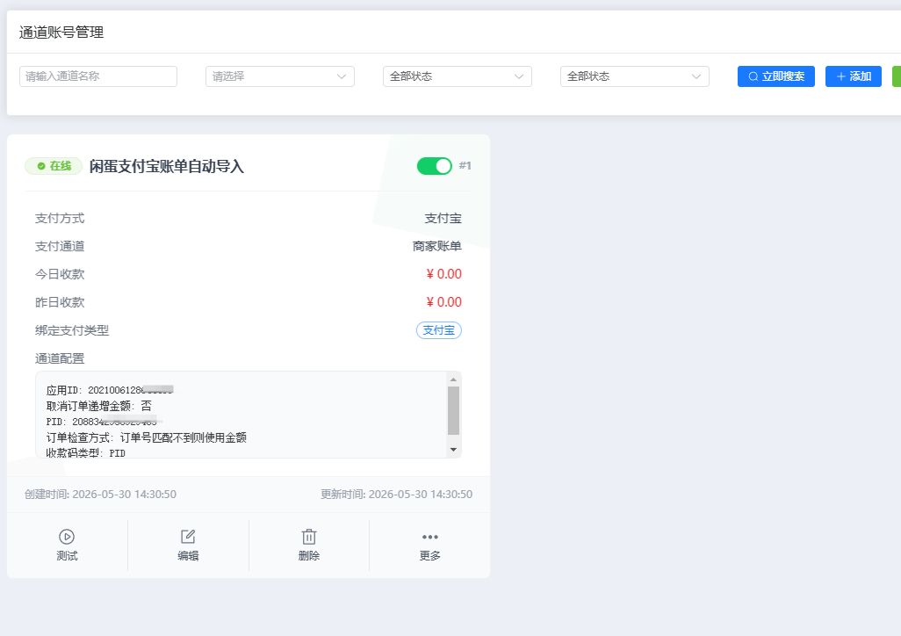Image resolution: width=901 pixels, height=636 pixels.
Task: Click the 支付宝 bound payment type tag
Action: tap(439, 330)
